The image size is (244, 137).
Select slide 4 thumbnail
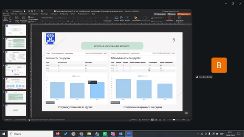15,70
